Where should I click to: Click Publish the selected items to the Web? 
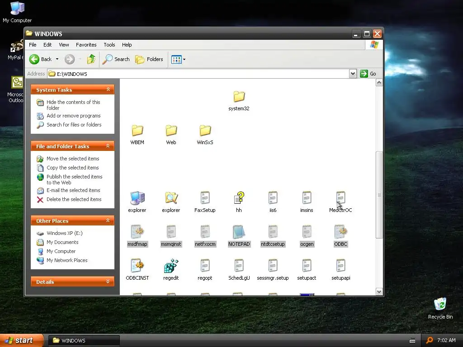75,180
